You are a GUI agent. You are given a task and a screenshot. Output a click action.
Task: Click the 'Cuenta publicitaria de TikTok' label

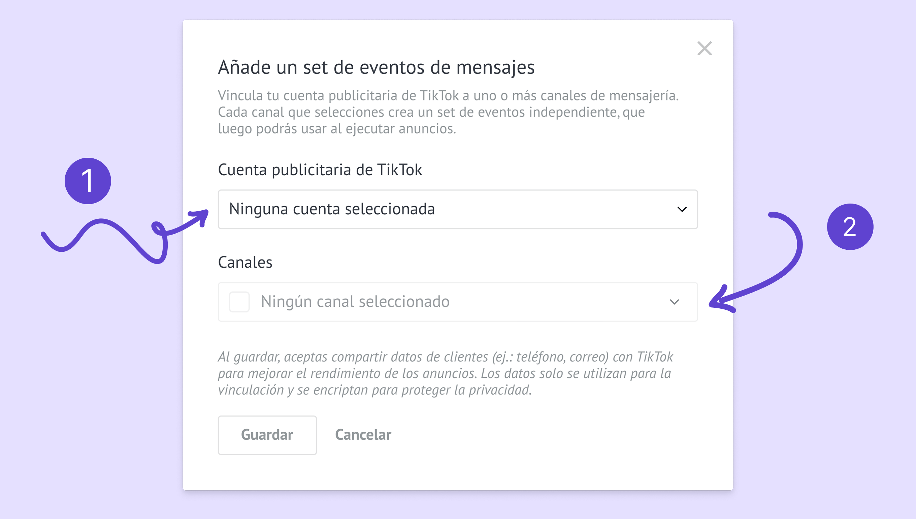click(320, 170)
